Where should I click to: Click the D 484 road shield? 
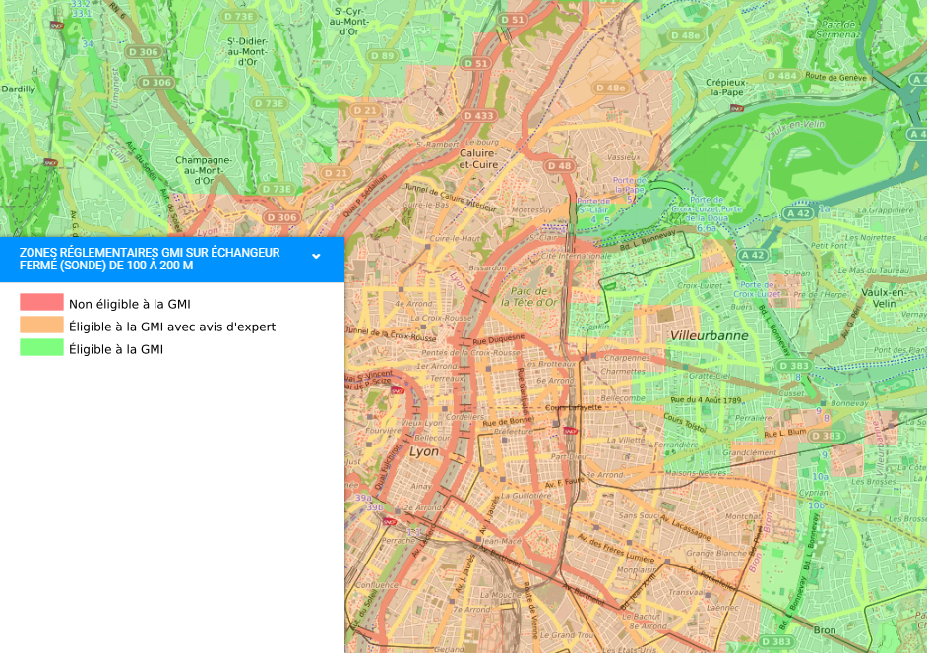(x=781, y=76)
